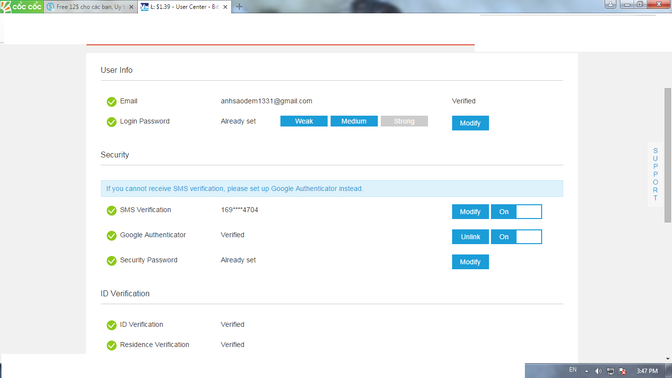Viewport: 672px width, 378px height.
Task: Open the Cốc Cốc browser menu button
Action: coord(22,6)
